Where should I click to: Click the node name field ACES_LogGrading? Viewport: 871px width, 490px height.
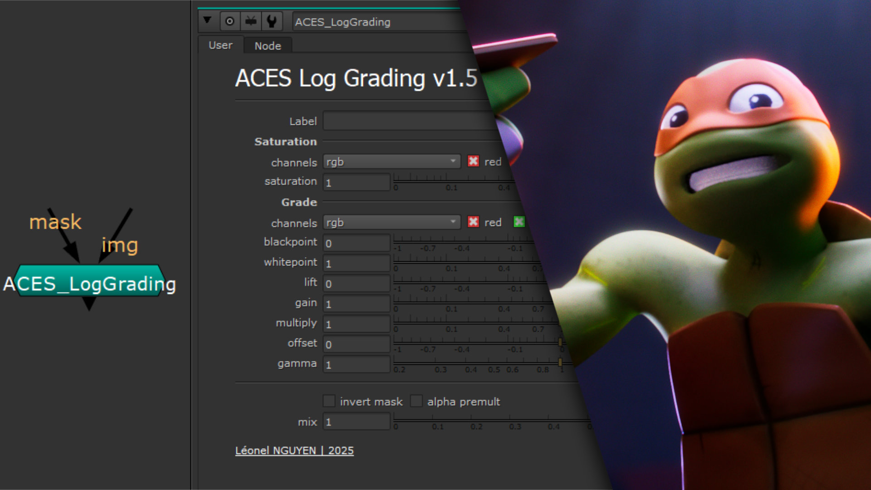(377, 22)
